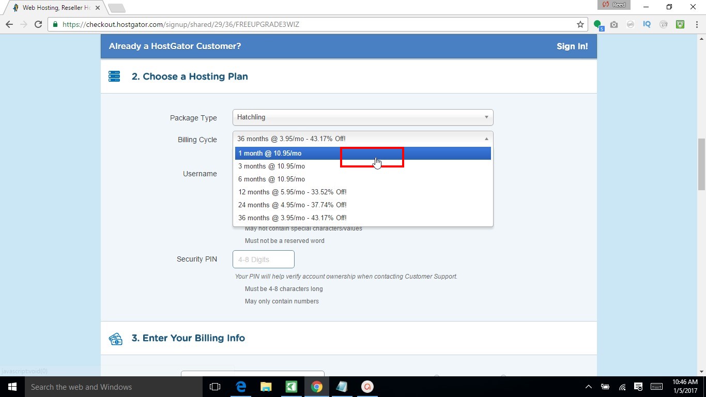This screenshot has width=706, height=397.
Task: Open the Wi-Fi network panel
Action: tap(622, 387)
